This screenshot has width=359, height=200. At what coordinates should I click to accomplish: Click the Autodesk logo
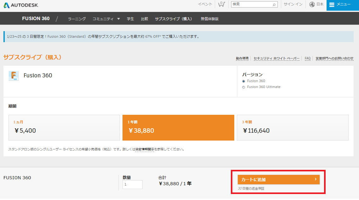click(21, 5)
